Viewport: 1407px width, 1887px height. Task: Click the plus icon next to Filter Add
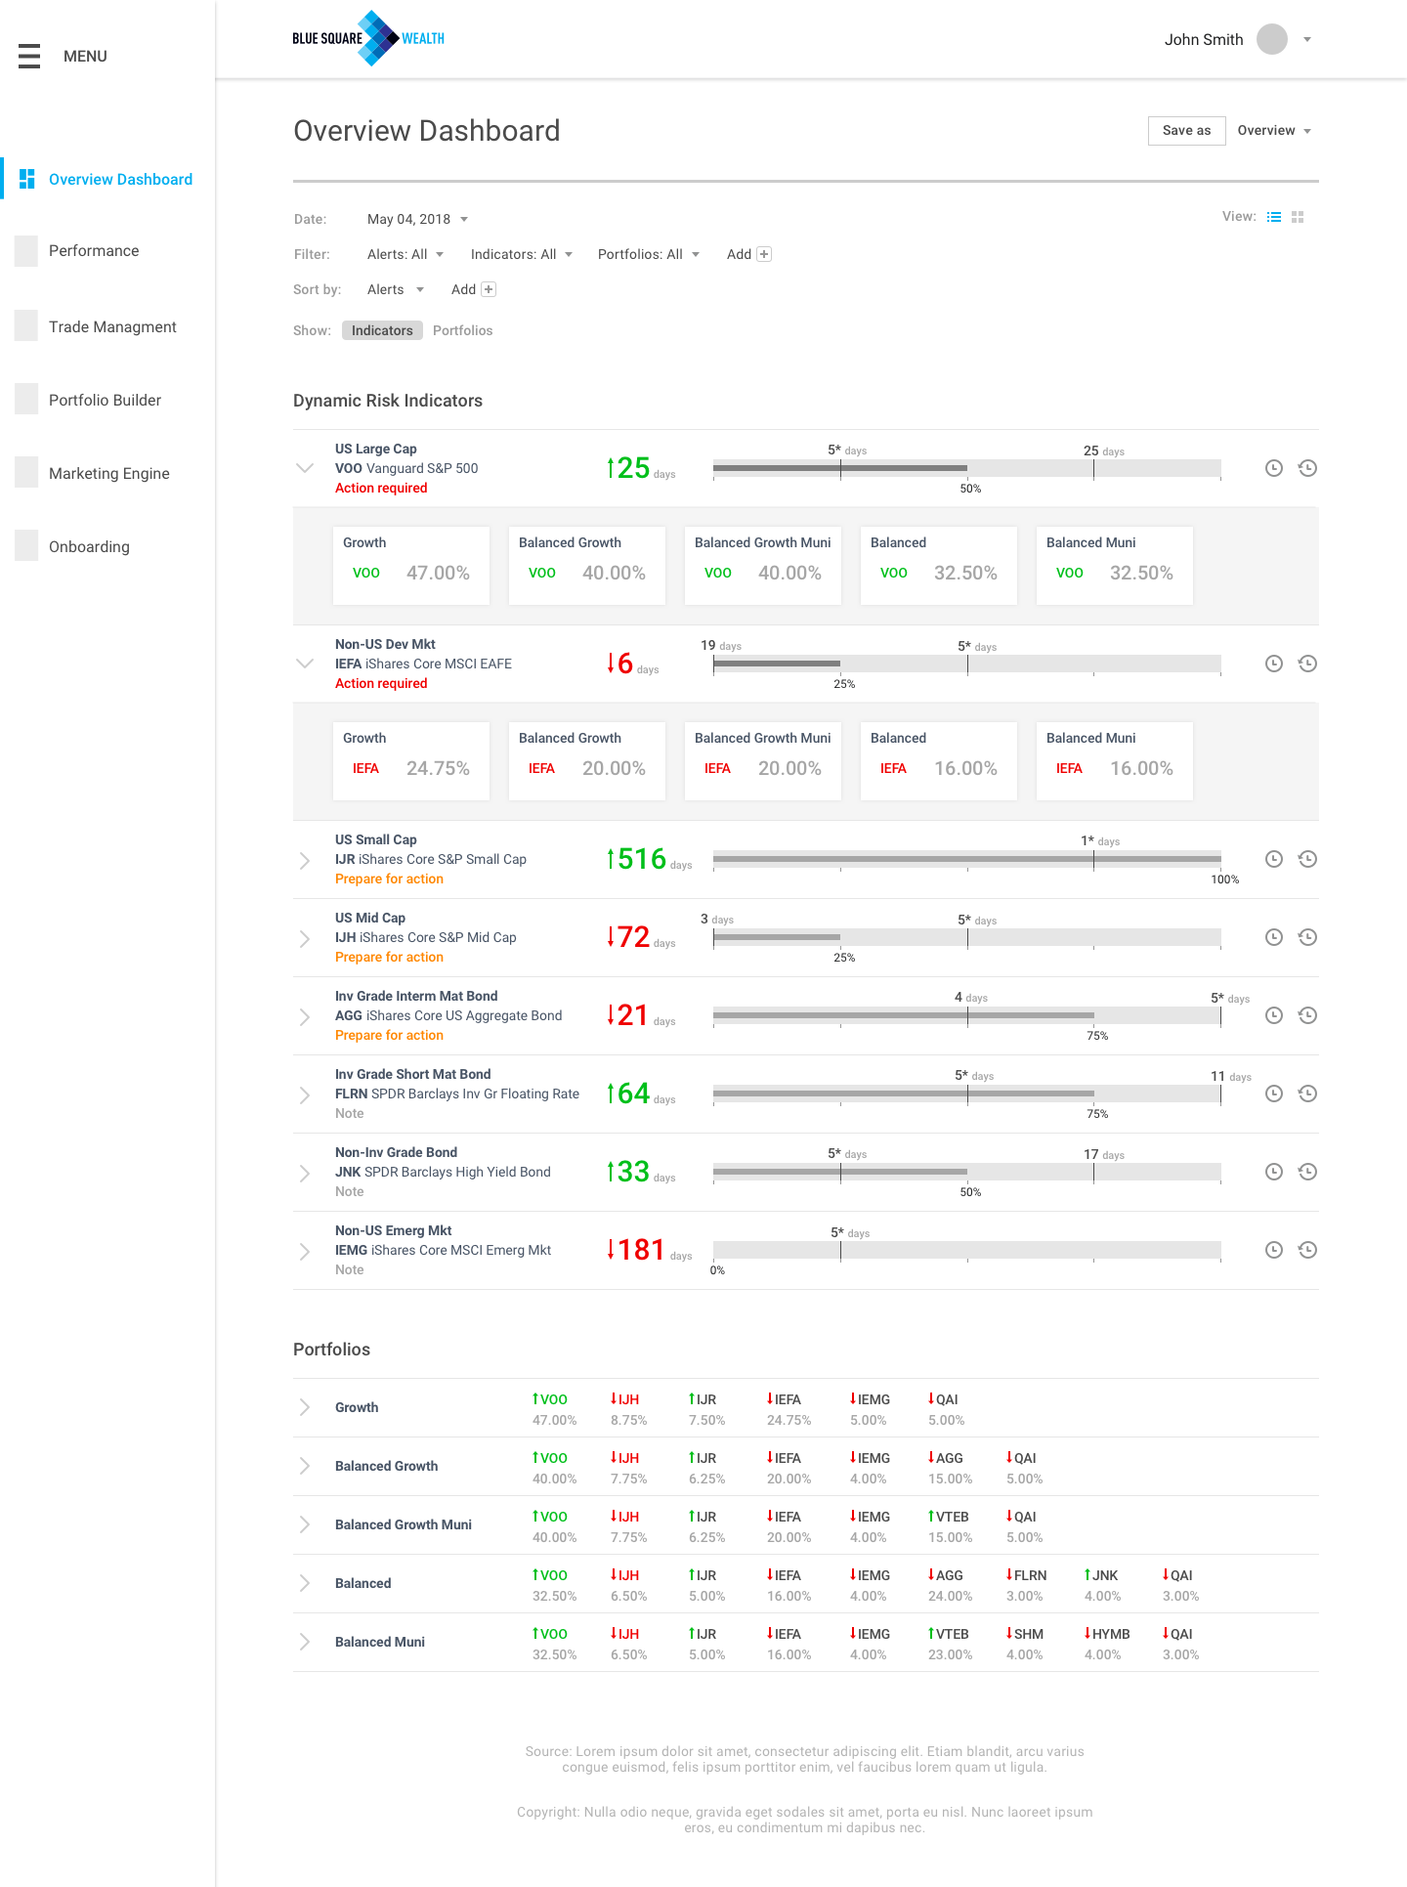coord(764,254)
